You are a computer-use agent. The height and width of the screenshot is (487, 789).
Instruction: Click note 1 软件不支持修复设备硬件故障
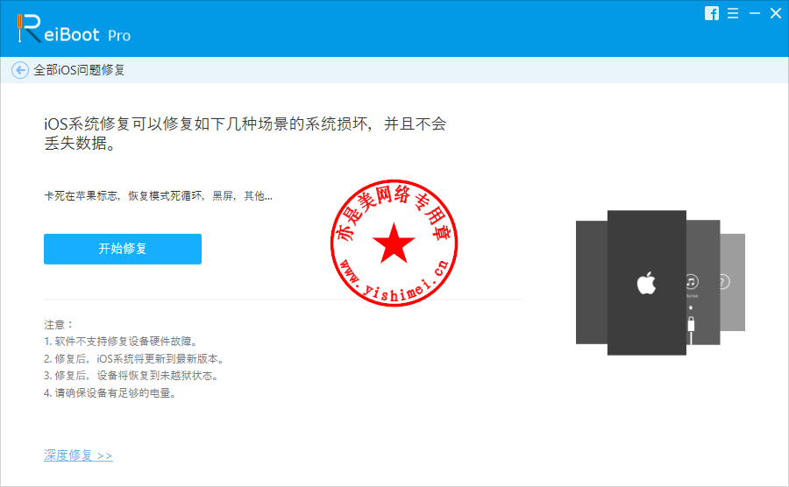click(x=120, y=342)
